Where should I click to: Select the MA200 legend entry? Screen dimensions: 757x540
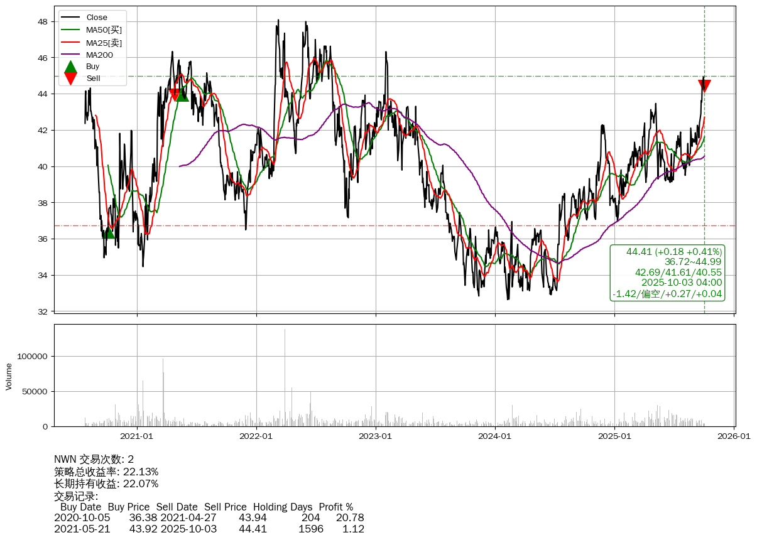[x=99, y=55]
